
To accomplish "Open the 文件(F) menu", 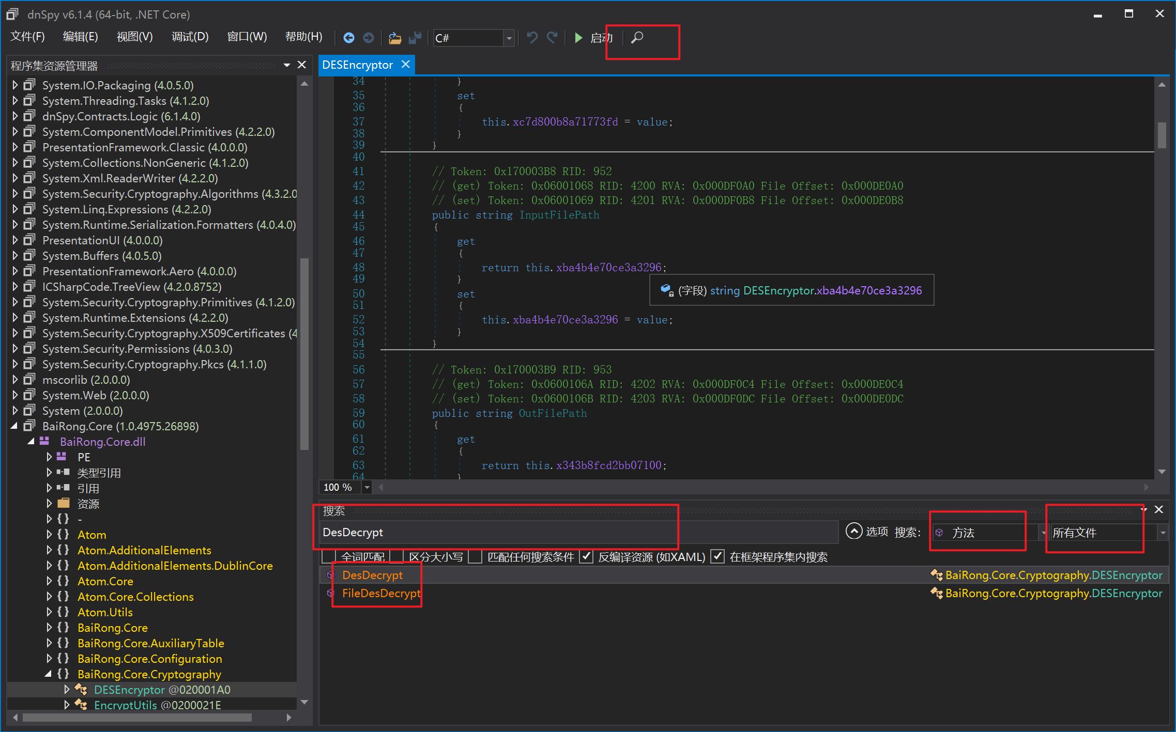I will pyautogui.click(x=28, y=37).
